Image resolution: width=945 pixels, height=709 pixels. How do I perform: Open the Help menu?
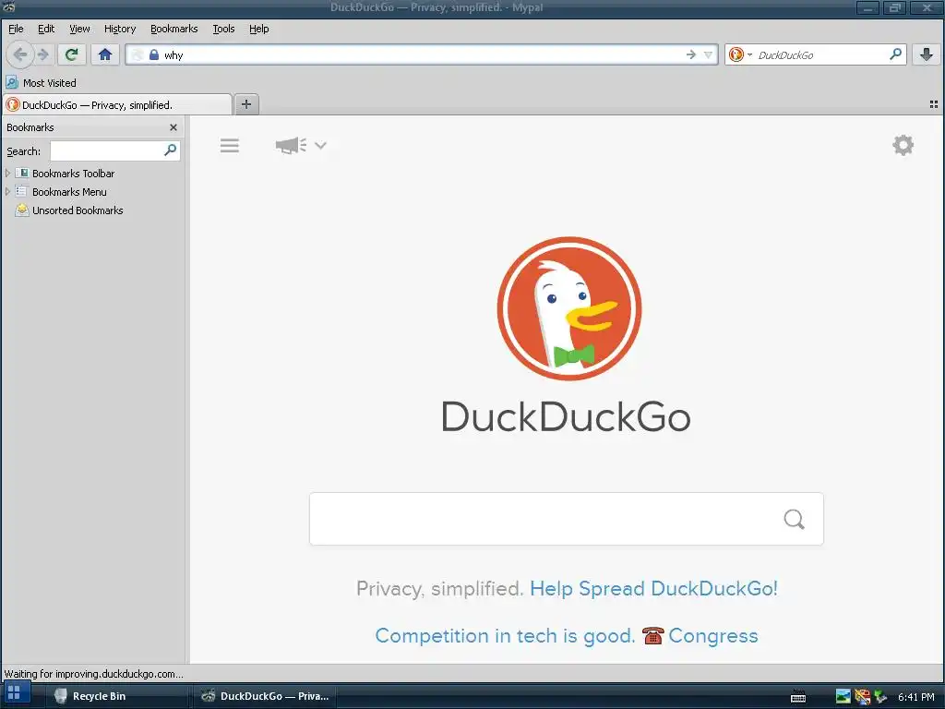point(259,29)
